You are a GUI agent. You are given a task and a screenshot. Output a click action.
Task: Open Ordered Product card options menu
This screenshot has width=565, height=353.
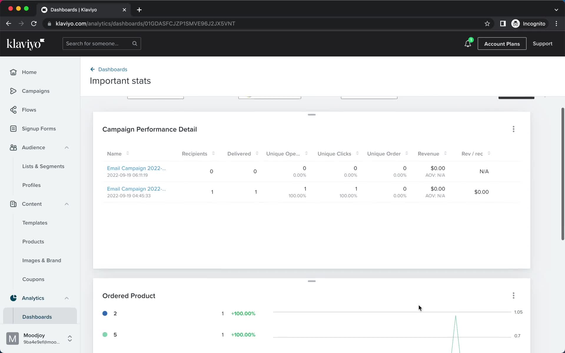pos(514,296)
